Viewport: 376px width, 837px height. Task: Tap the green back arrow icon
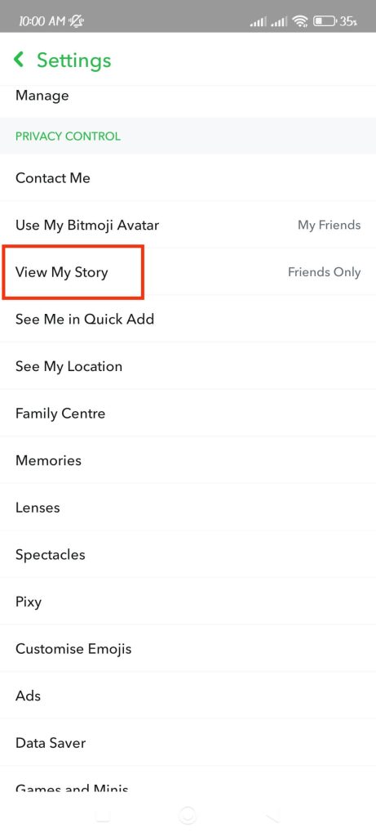point(20,59)
